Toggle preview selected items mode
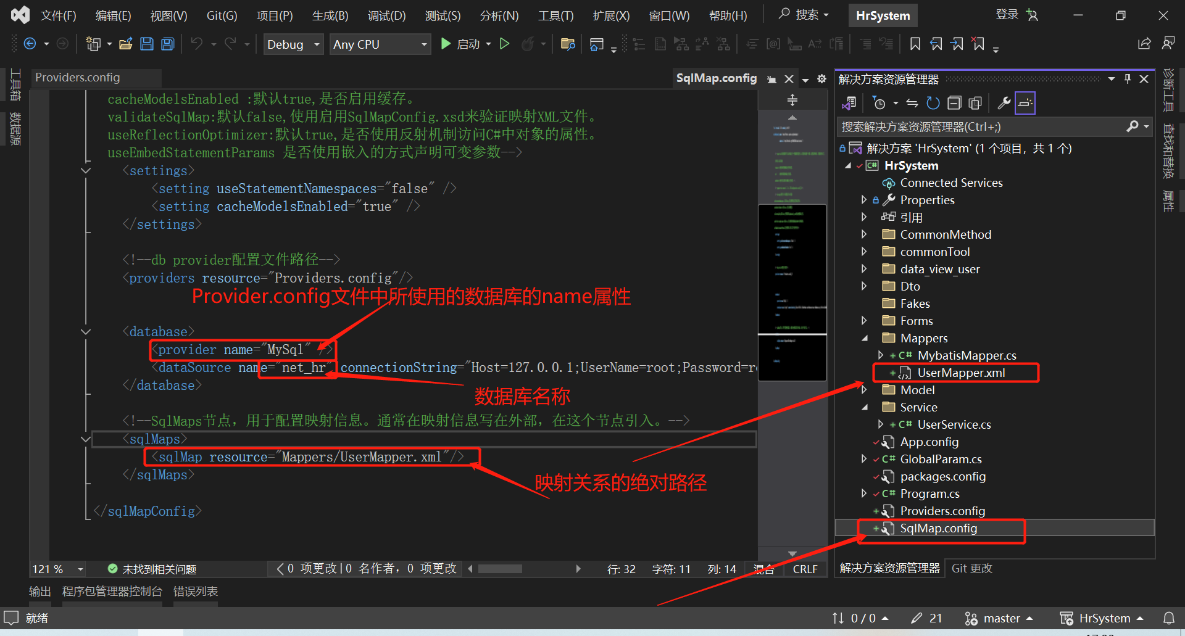This screenshot has width=1185, height=636. [976, 103]
